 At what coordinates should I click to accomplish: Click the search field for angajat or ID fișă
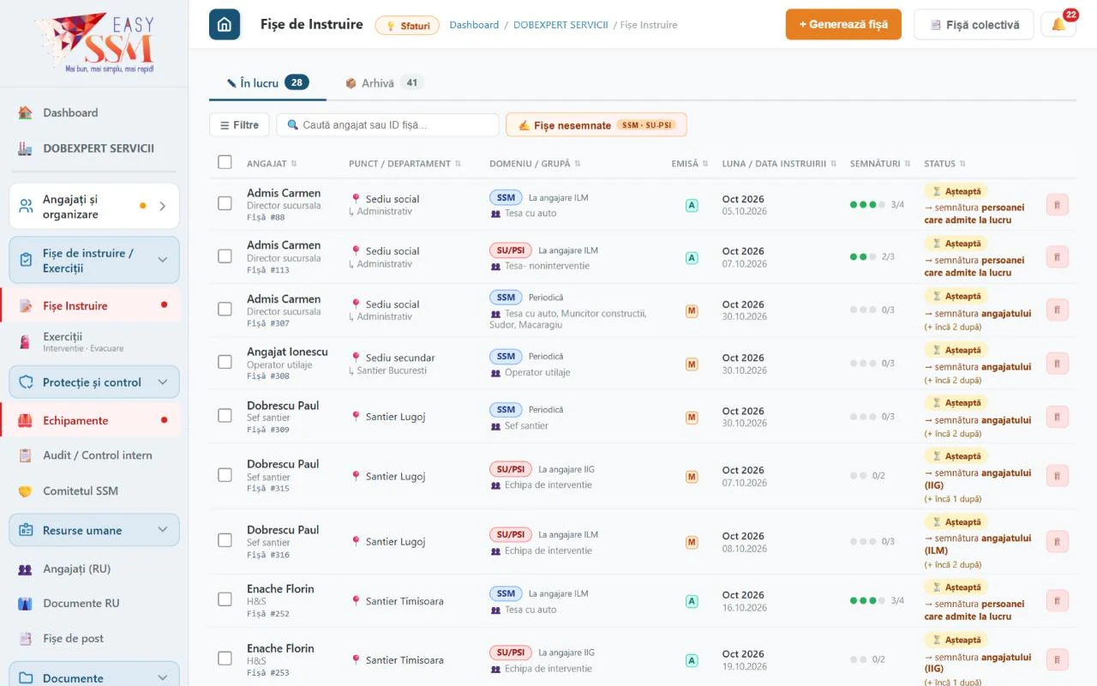pyautogui.click(x=387, y=125)
